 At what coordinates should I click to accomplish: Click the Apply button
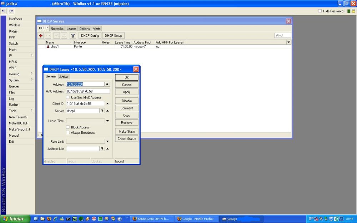click(127, 92)
